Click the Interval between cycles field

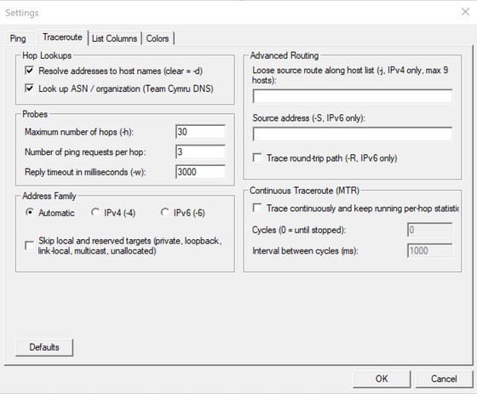(429, 251)
